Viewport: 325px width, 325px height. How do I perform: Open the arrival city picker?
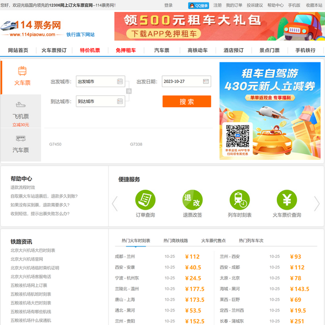tap(120, 101)
